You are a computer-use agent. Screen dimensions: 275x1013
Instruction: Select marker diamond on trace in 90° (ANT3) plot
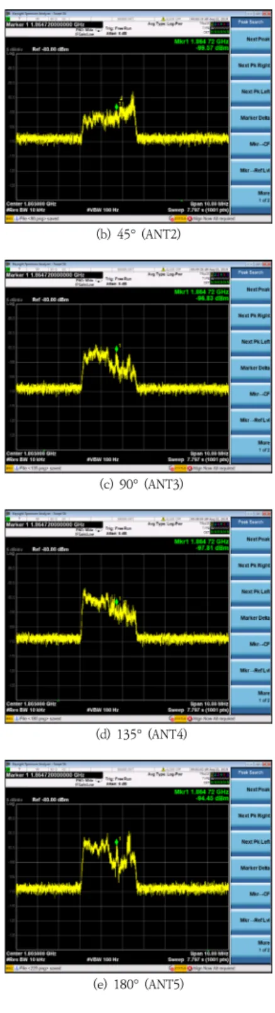(x=116, y=348)
